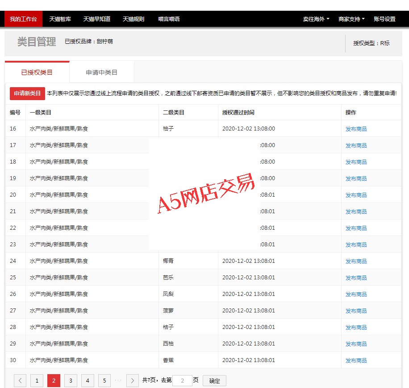This screenshot has height=388, width=409.
Task: Click 发布商品 for 菠萝 row
Action: coord(356,311)
